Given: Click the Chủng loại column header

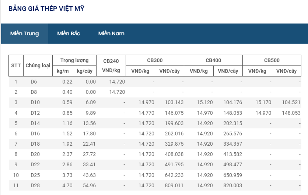Looking at the screenshot, I should click(x=38, y=65).
